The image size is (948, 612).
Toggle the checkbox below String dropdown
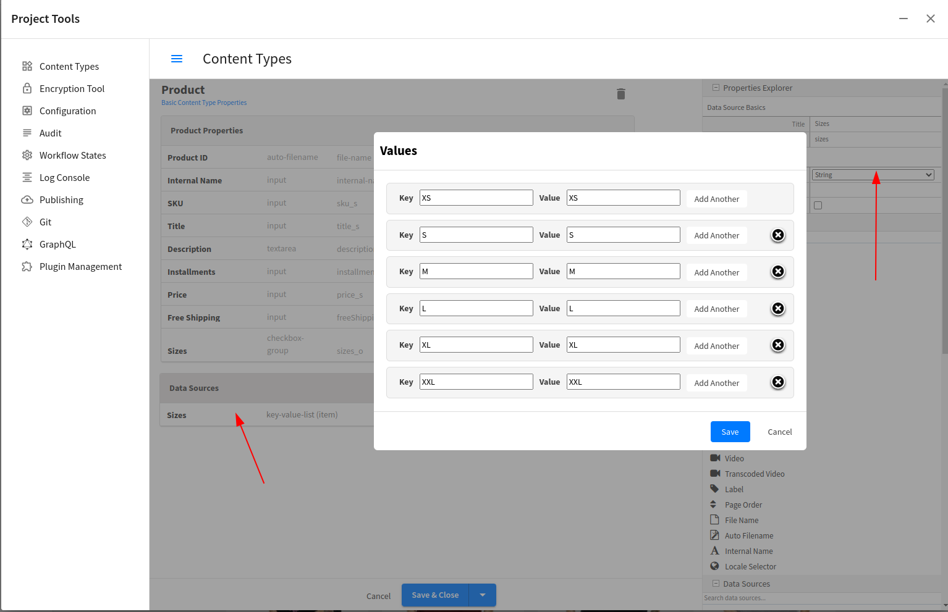pos(818,205)
